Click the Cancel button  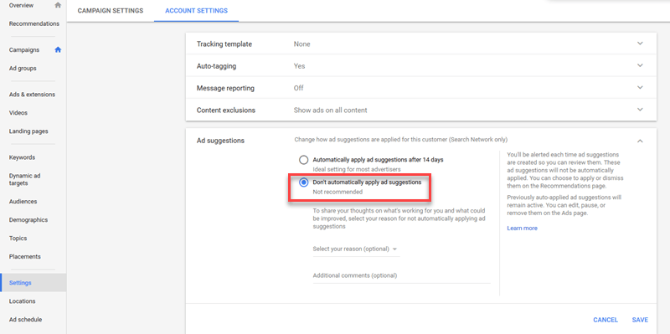point(606,320)
